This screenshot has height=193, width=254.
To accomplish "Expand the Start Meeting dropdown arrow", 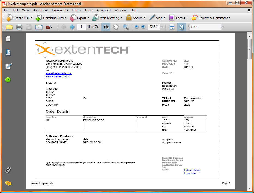I will (x=121, y=18).
